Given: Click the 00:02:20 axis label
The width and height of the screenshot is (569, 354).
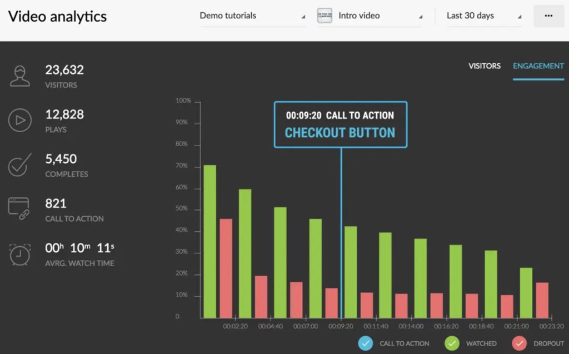Looking at the screenshot, I should (236, 326).
